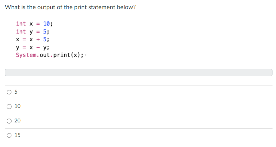
Task: Click the answer label text "15"
Action: pos(17,135)
